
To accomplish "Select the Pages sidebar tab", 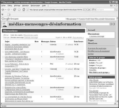I will (x=91, y=40).
